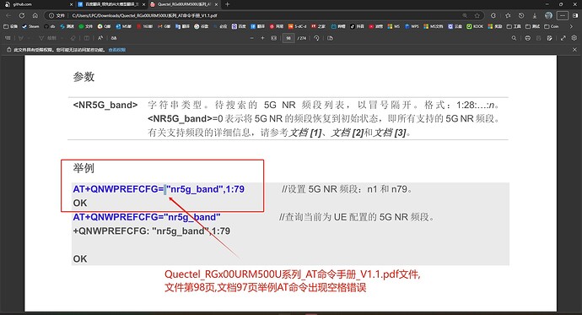Click the view permissions link in notice bar
This screenshot has width=582, height=315.
pyautogui.click(x=117, y=50)
